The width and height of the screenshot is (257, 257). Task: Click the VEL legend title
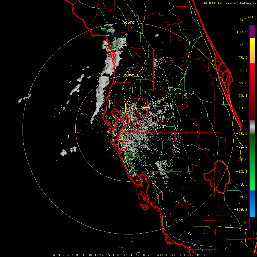[x=251, y=17]
